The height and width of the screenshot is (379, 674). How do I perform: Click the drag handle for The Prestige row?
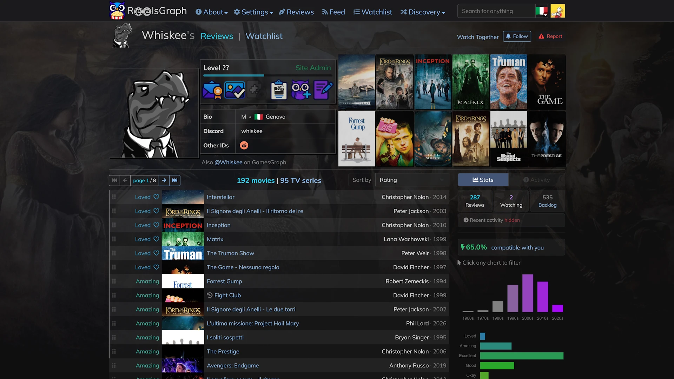[x=114, y=352]
